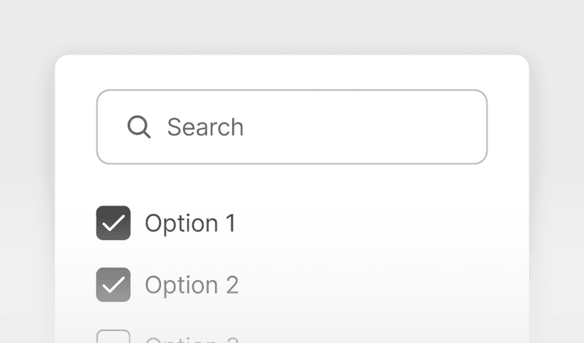The width and height of the screenshot is (584, 343).
Task: Uncheck the Option 2 checkbox
Action: pos(113,285)
